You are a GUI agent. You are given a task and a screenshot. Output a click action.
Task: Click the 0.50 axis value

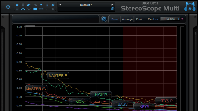click(x=19, y=71)
